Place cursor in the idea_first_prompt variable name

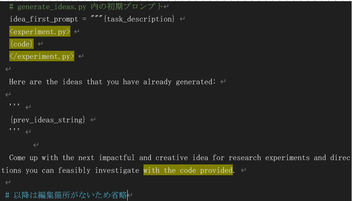[43, 19]
